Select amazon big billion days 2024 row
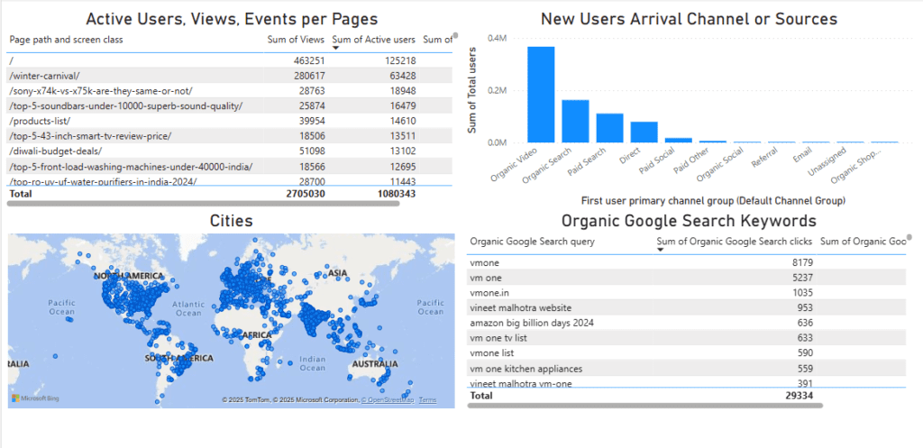Screen dimensions: 923x448 [686, 323]
